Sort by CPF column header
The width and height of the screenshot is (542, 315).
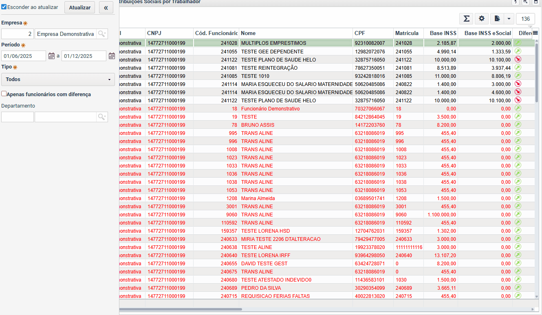(x=373, y=33)
